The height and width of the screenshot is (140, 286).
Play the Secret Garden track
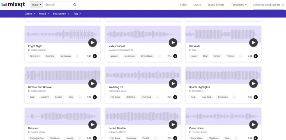tap(173, 125)
